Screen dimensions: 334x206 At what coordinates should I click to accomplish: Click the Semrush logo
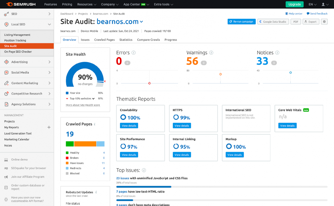(x=21, y=4)
